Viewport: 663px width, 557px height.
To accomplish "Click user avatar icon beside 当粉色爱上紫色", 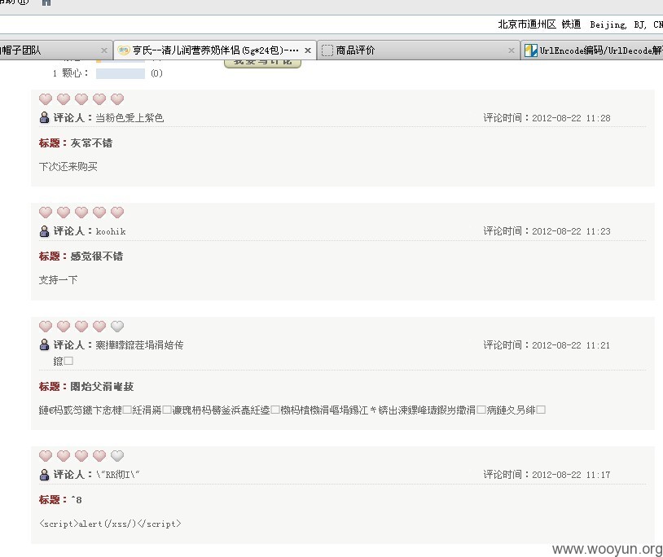I will [x=45, y=117].
